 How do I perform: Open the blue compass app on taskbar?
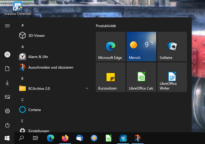[x=94, y=138]
